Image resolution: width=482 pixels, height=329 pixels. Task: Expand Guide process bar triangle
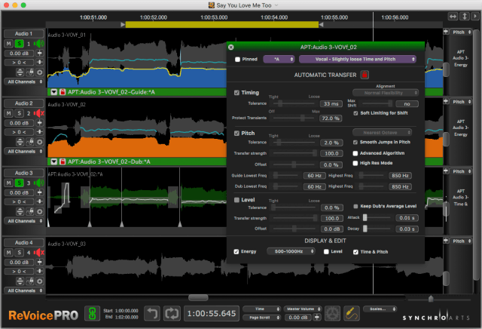point(54,92)
